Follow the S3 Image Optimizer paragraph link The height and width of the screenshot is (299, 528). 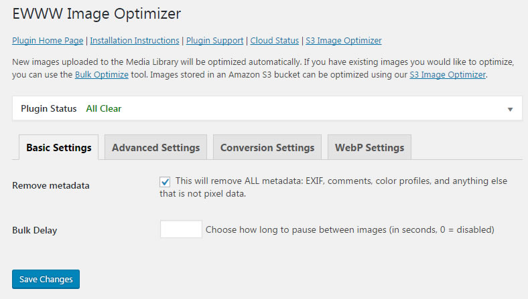(448, 75)
